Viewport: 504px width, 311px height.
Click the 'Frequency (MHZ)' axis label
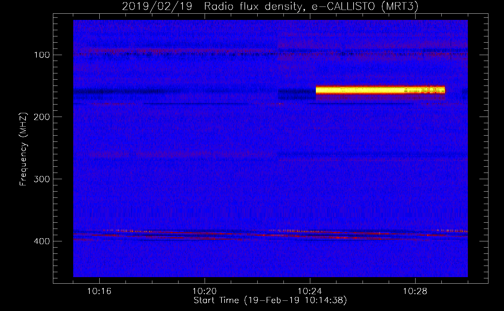[x=23, y=149]
